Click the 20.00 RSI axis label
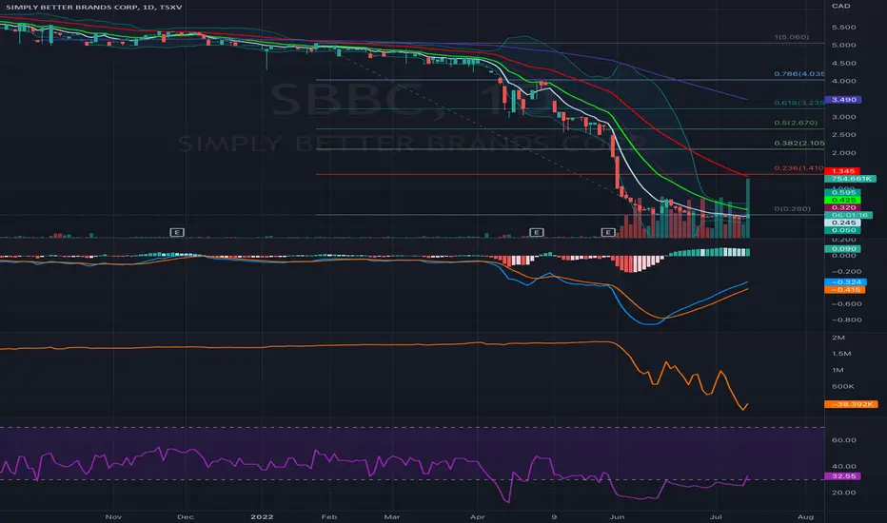887x523 pixels. (x=843, y=493)
